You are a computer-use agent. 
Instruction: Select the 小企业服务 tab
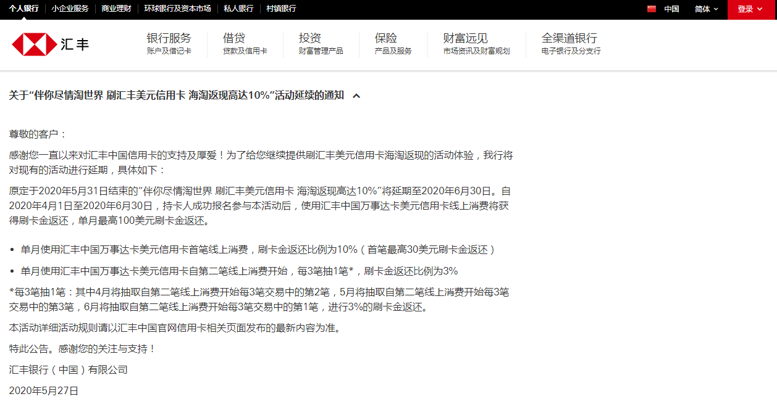coord(70,9)
